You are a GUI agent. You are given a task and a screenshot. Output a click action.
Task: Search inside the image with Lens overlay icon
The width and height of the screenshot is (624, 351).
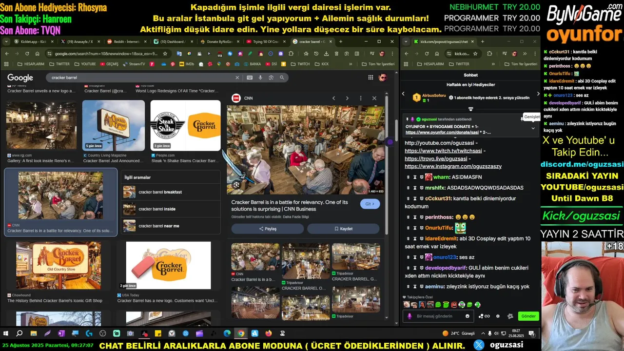click(x=236, y=185)
